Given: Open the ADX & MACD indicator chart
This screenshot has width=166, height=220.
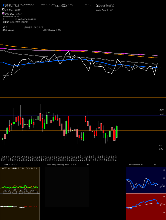Looking at the screenshot, I should pyautogui.click(x=20, y=193).
